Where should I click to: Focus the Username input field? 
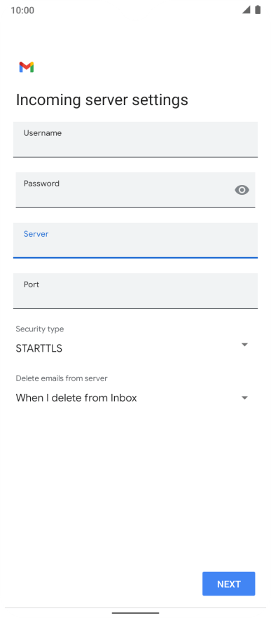coord(136,139)
